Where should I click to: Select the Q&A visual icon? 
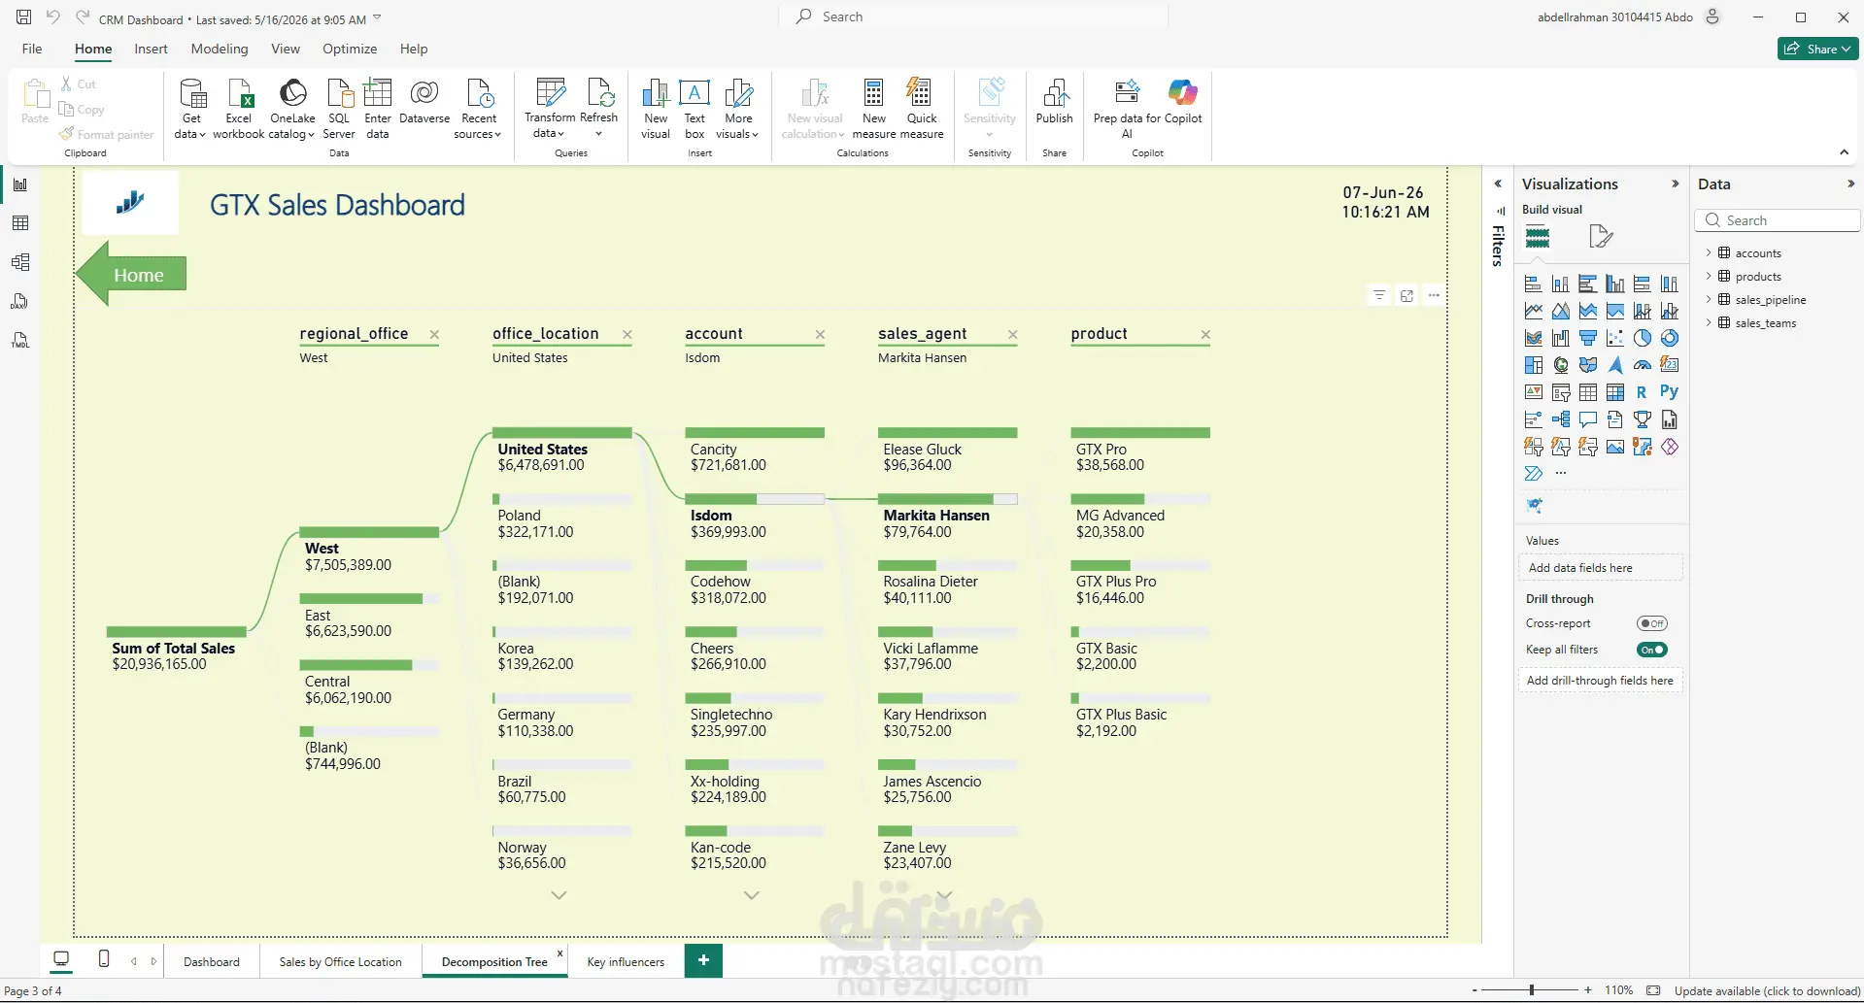1588,419
